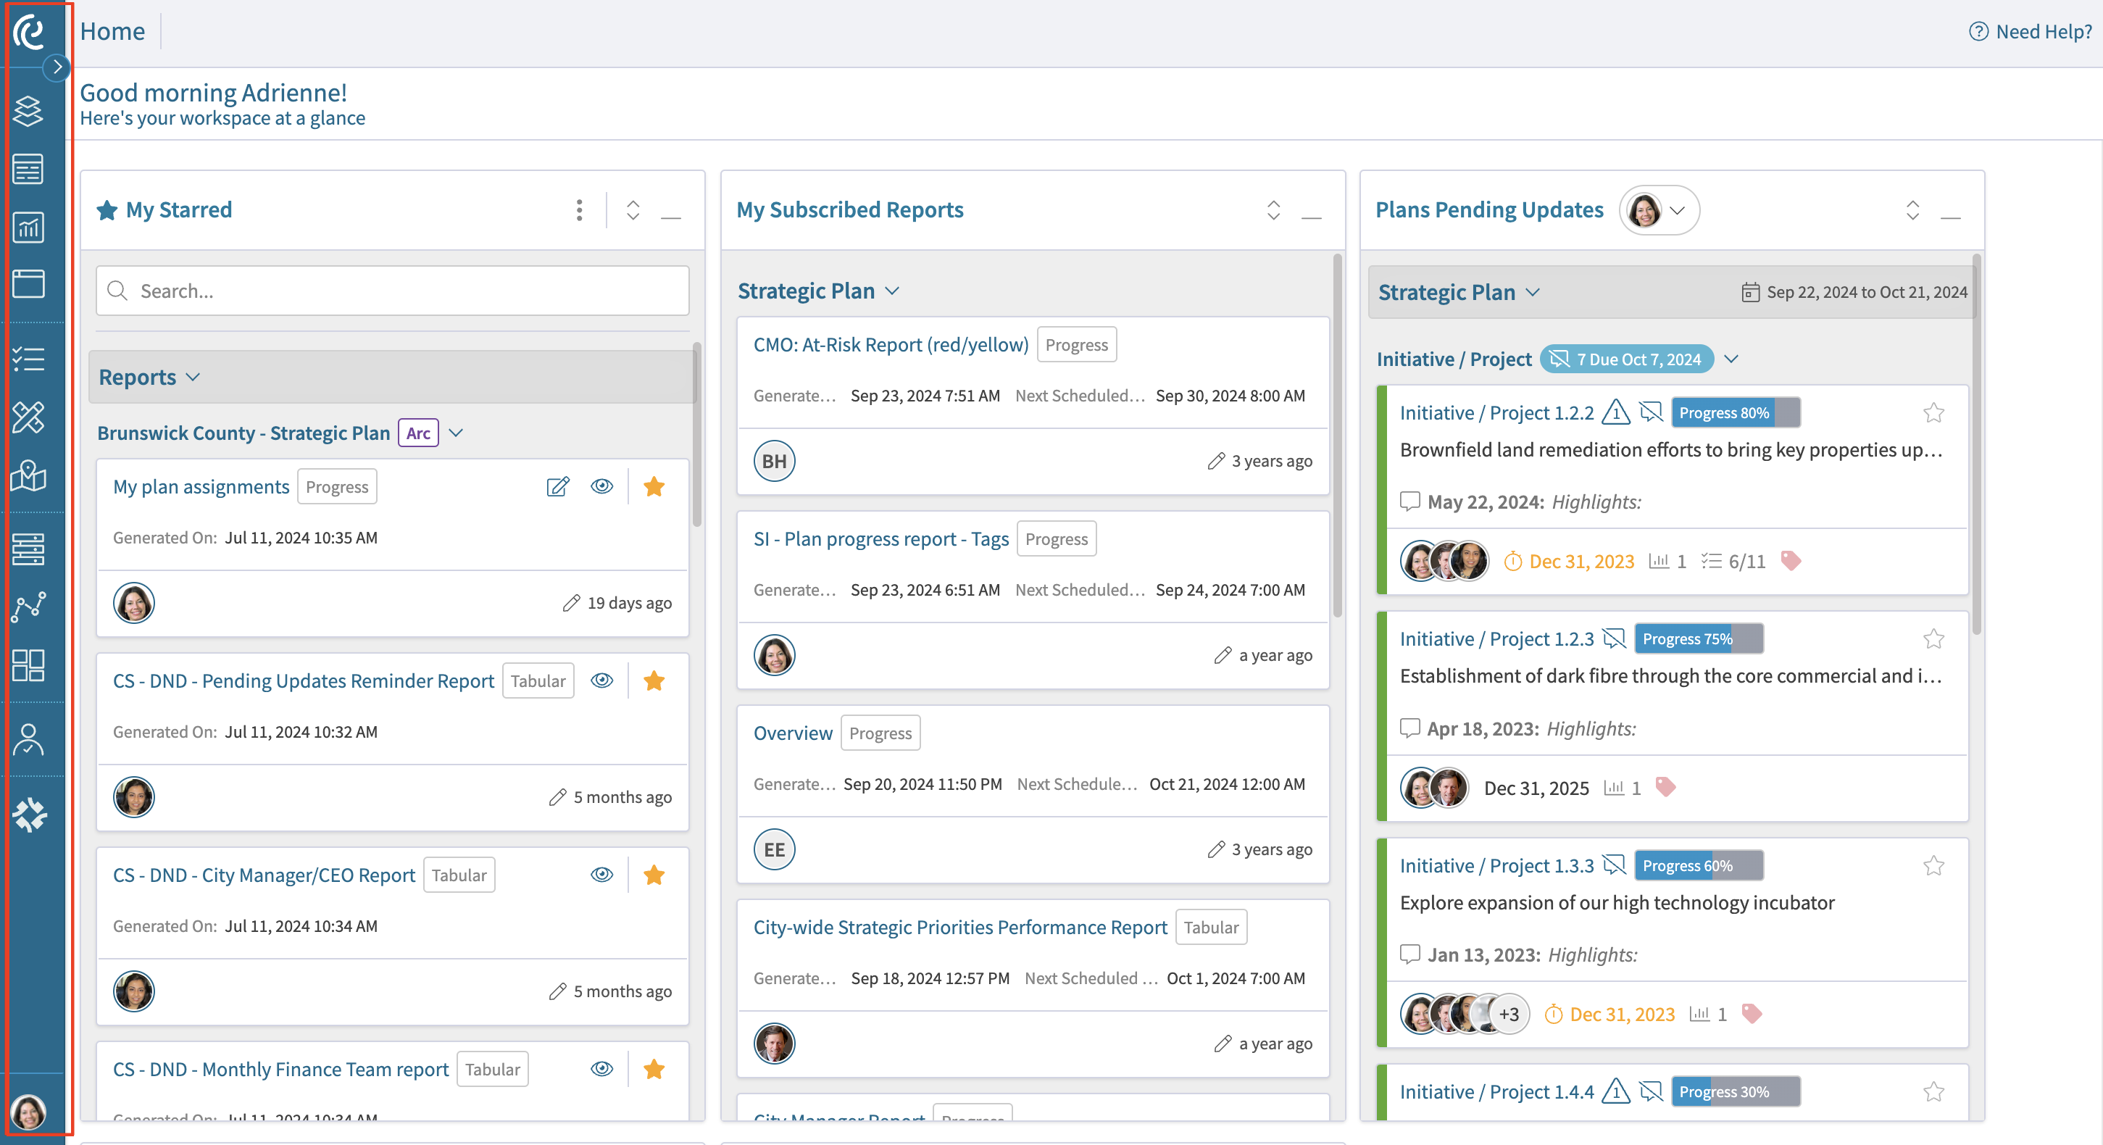Viewport: 2103px width, 1145px height.
Task: Open the Overview progress report
Action: click(793, 733)
